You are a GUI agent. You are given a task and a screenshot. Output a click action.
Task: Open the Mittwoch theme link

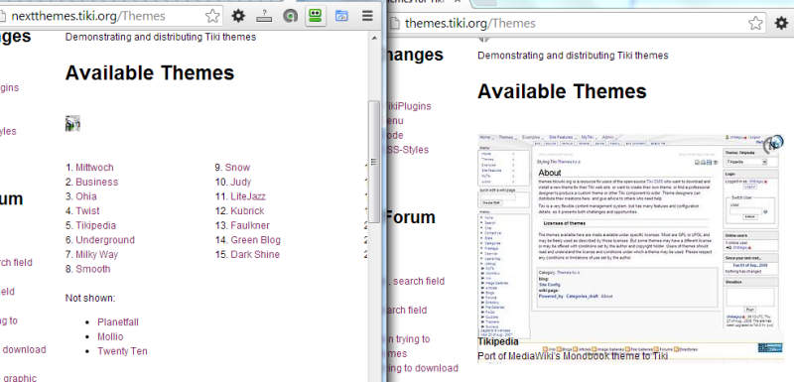pyautogui.click(x=94, y=168)
